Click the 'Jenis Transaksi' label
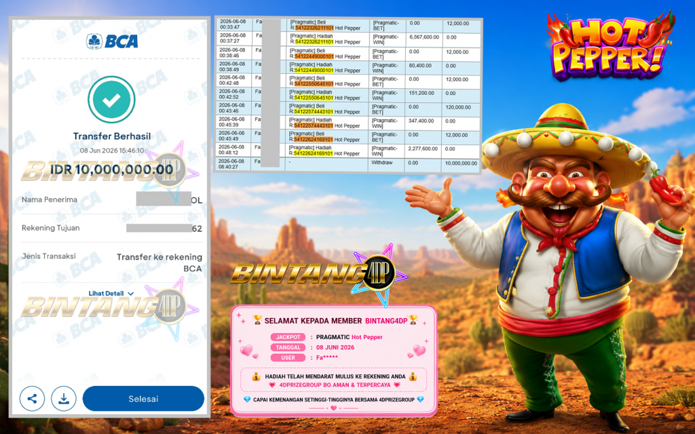The width and height of the screenshot is (695, 434). point(49,256)
